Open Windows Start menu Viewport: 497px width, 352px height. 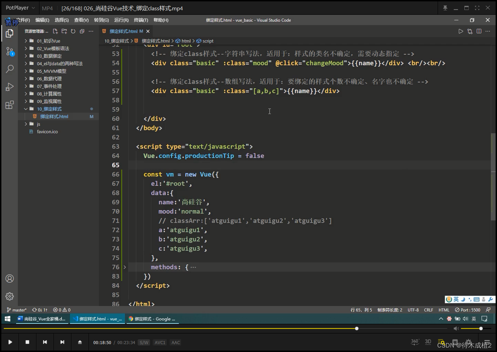8,319
